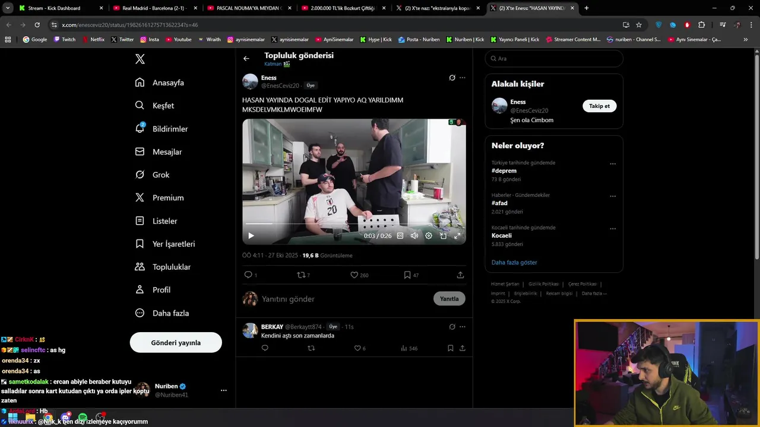Open #deprem trending topic
760x427 pixels.
[x=504, y=171]
